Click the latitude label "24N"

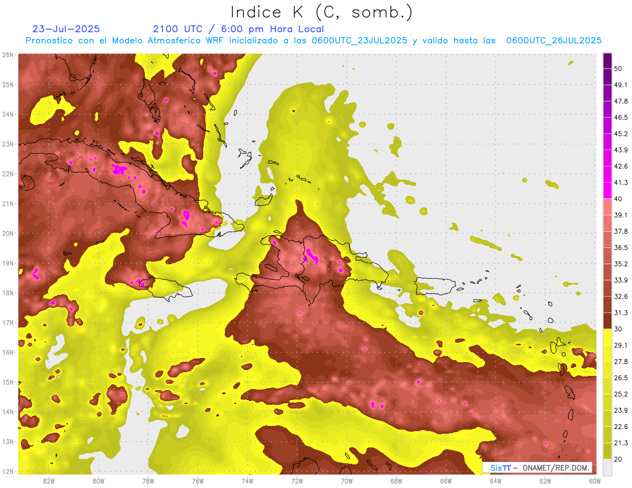[x=8, y=114]
